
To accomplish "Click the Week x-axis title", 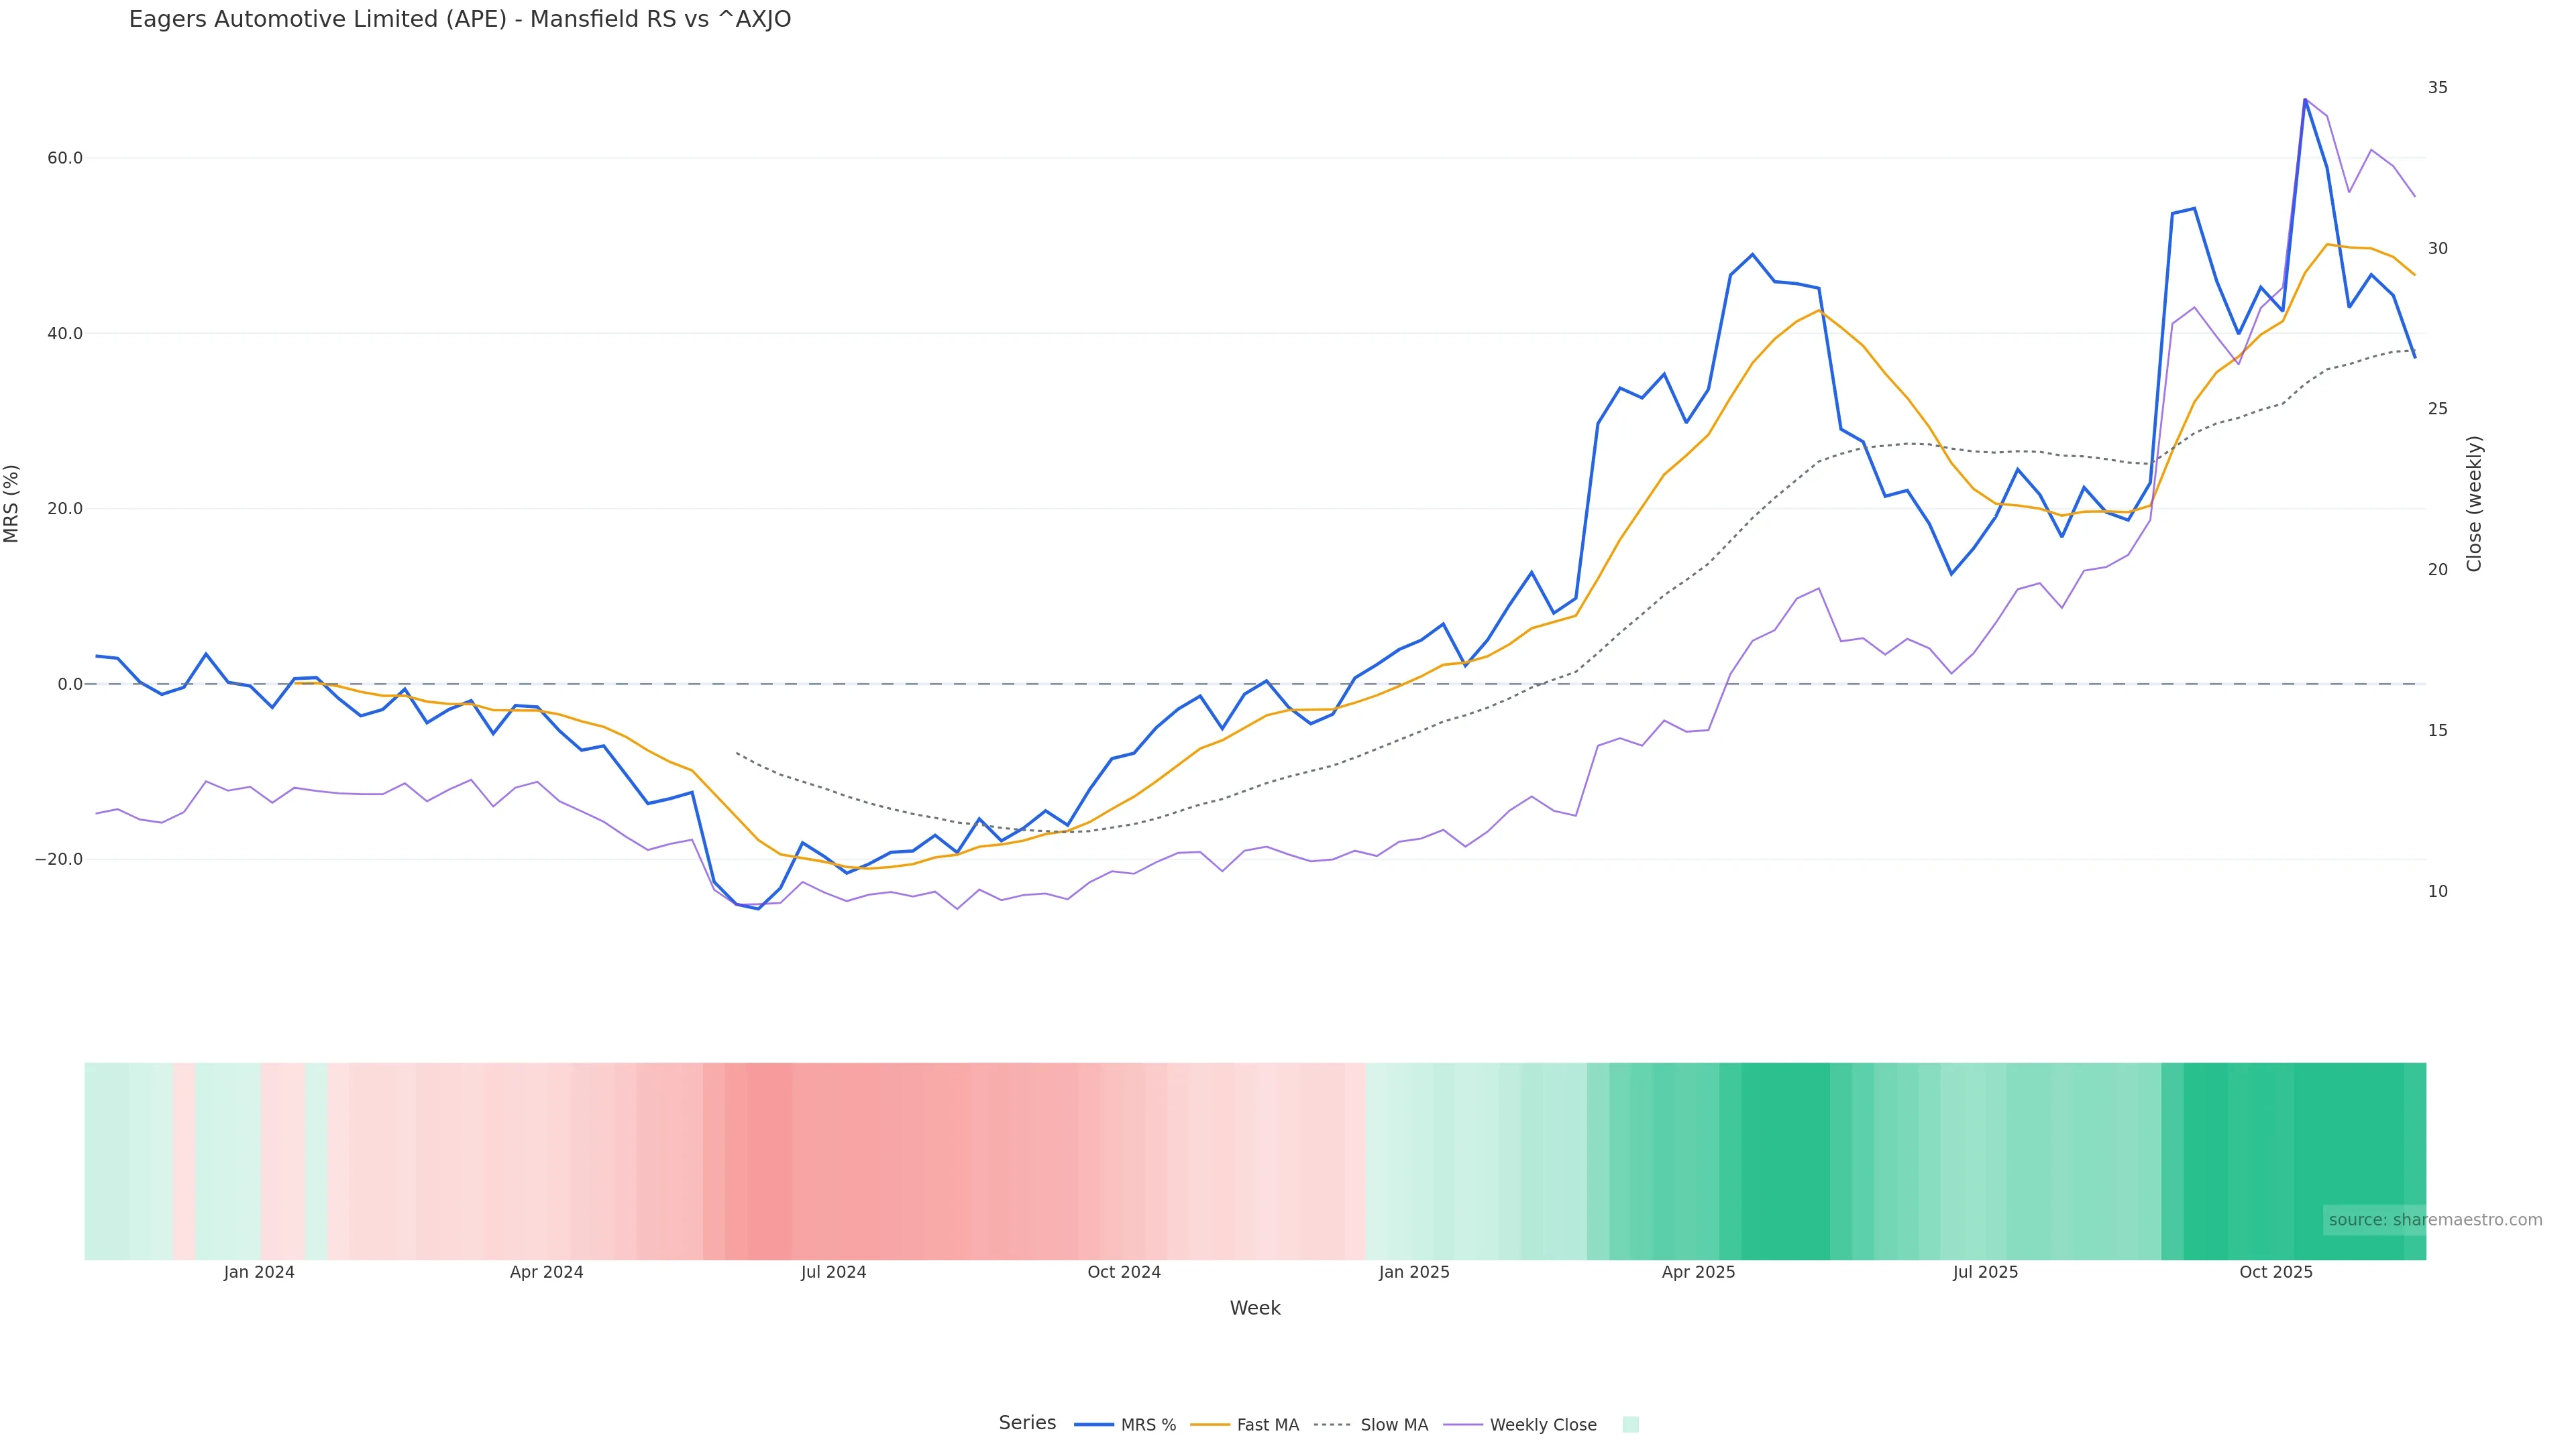I will click(x=1255, y=1308).
